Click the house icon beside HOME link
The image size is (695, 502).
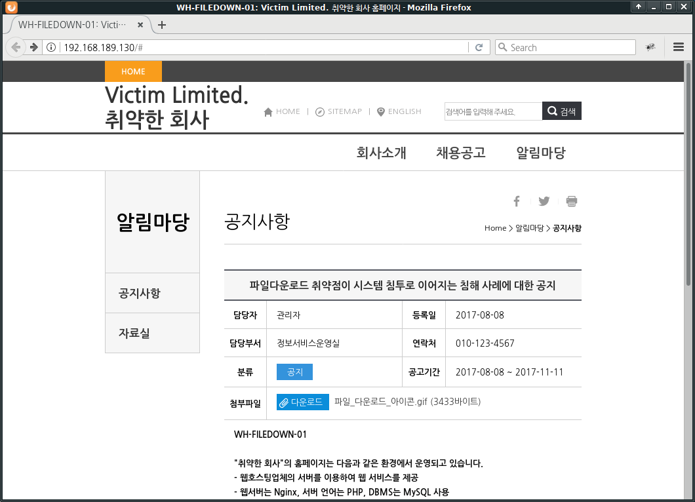coord(268,111)
